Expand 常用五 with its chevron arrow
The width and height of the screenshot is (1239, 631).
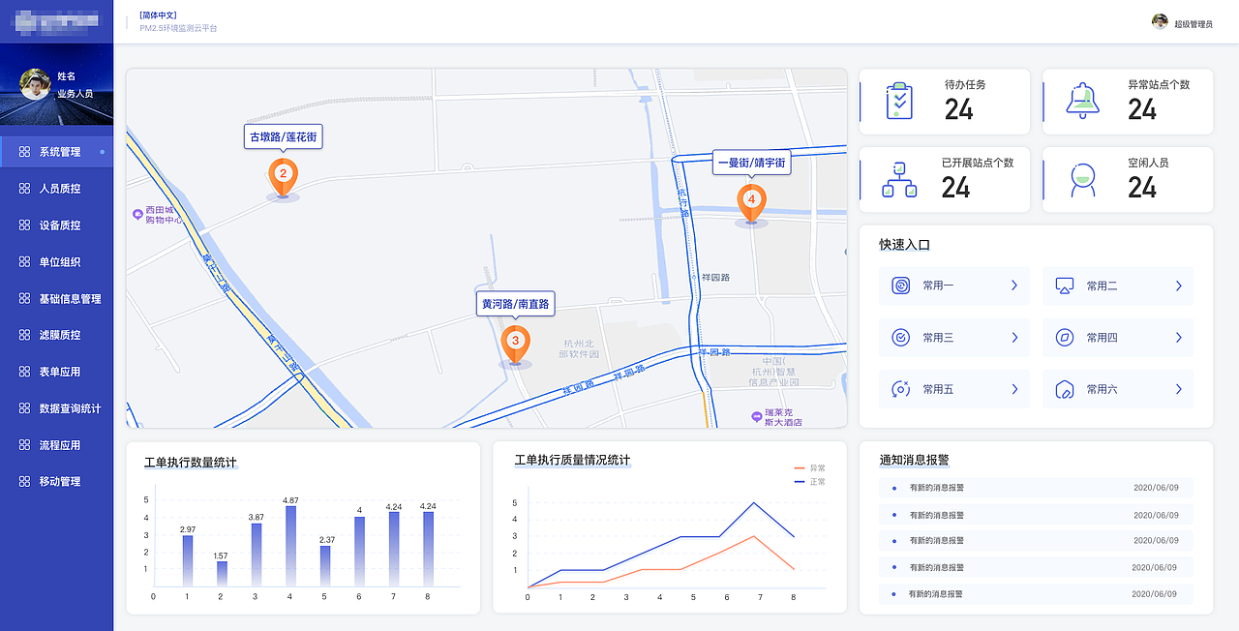pyautogui.click(x=1014, y=389)
